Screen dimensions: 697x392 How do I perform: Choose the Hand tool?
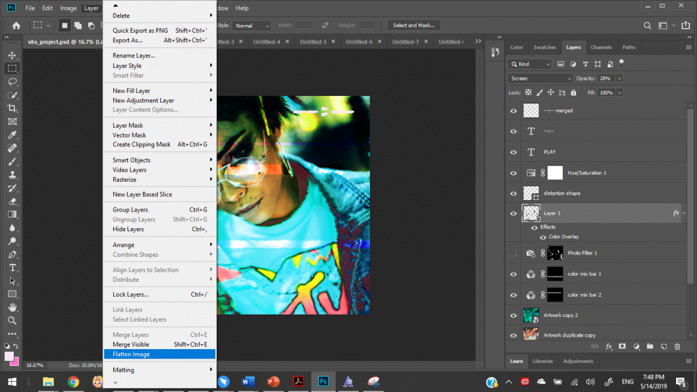pos(12,307)
